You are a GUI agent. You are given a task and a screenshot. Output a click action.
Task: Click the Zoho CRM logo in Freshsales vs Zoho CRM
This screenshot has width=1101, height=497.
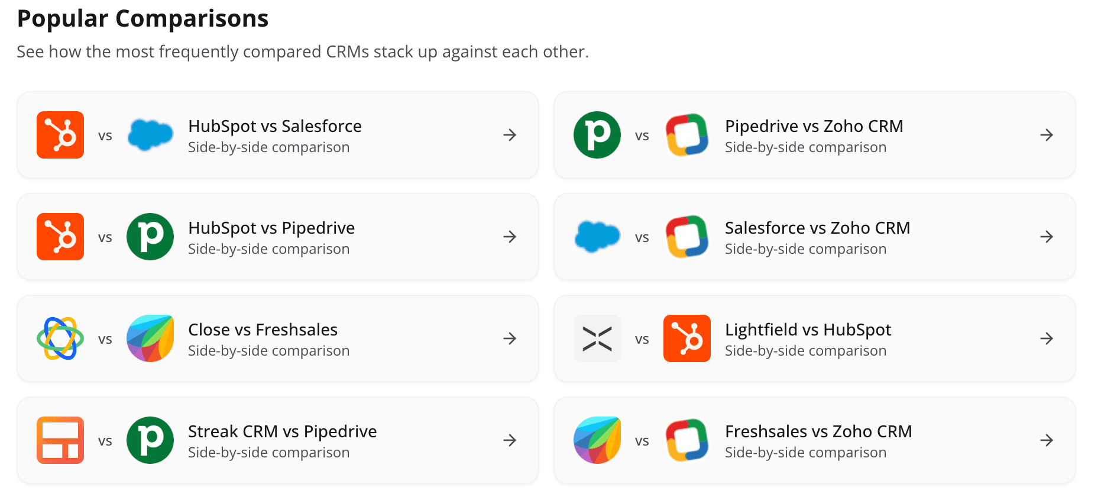point(687,440)
